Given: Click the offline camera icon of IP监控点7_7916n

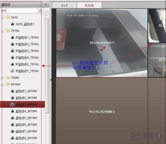Looking at the screenshot, I should click(x=12, y=71).
